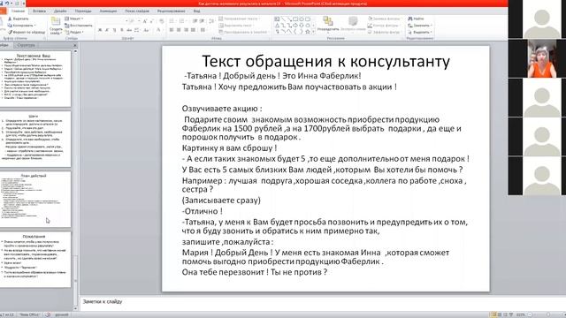Open Эффекты фигуры dropdown

coord(385,32)
